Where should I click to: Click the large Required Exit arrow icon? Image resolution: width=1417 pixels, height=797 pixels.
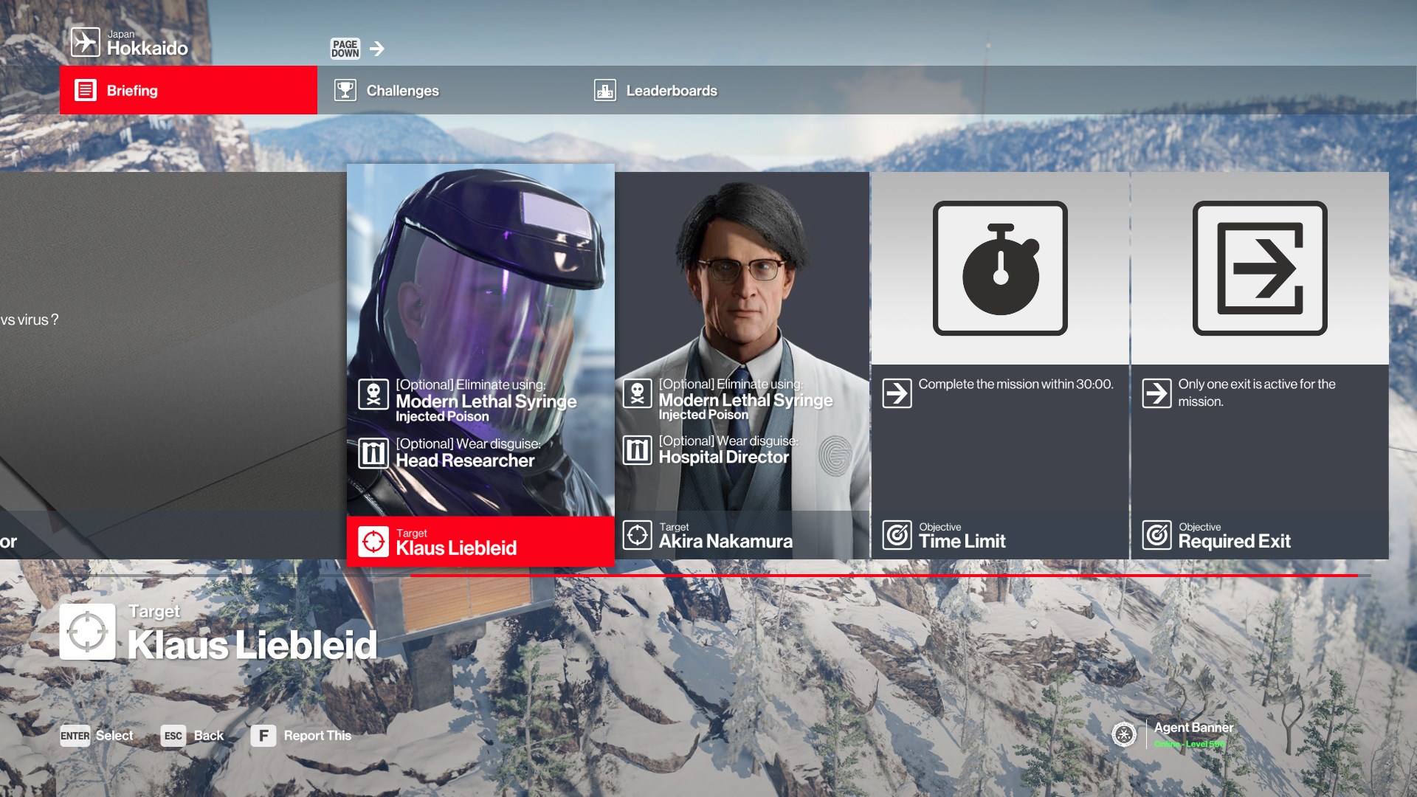click(1260, 269)
